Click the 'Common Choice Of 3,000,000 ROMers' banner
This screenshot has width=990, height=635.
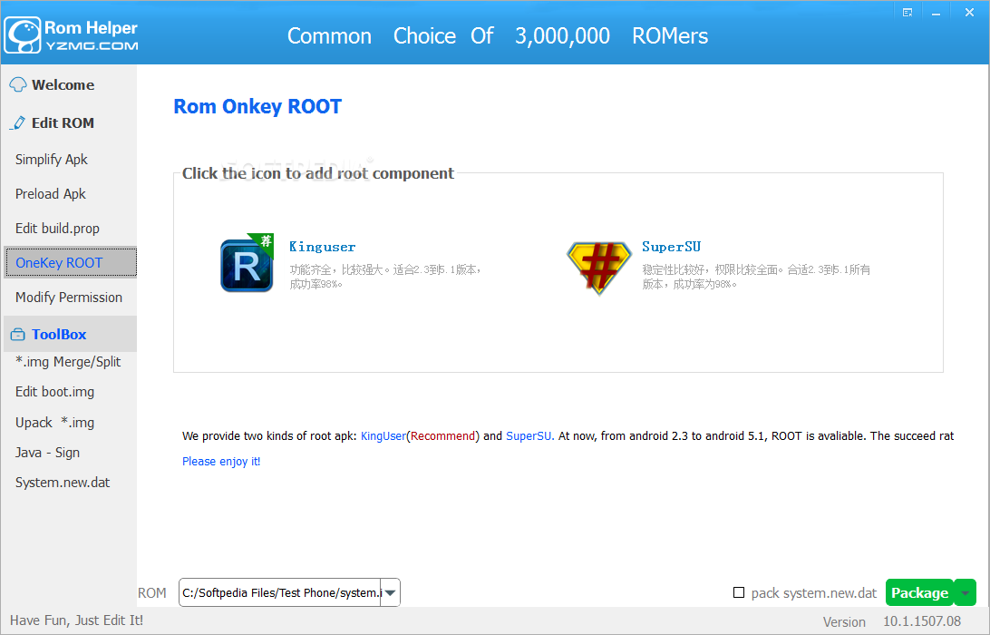pos(498,36)
